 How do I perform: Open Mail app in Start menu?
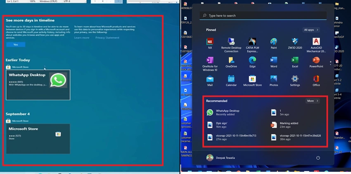pos(210,81)
